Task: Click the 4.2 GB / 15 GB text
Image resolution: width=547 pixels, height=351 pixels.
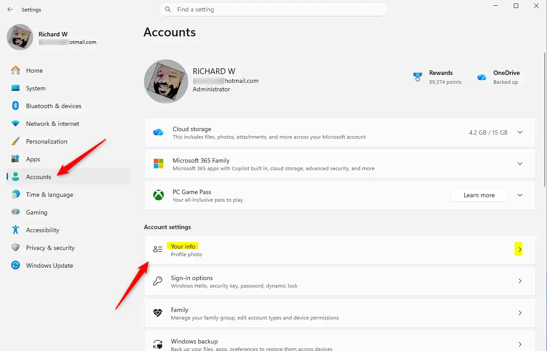Action: tap(488, 133)
